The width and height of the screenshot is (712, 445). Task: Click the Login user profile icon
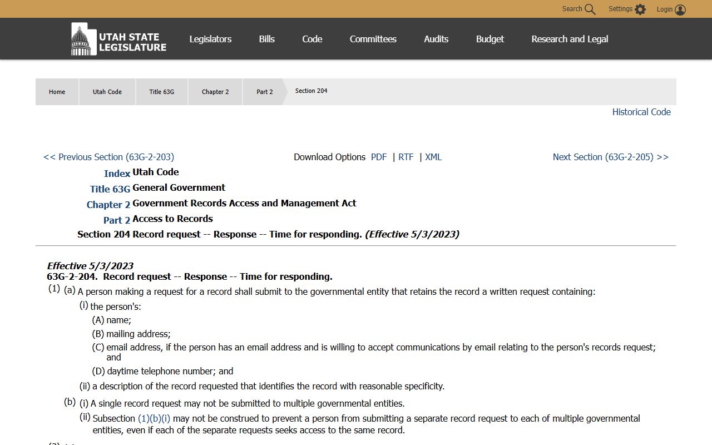[680, 10]
